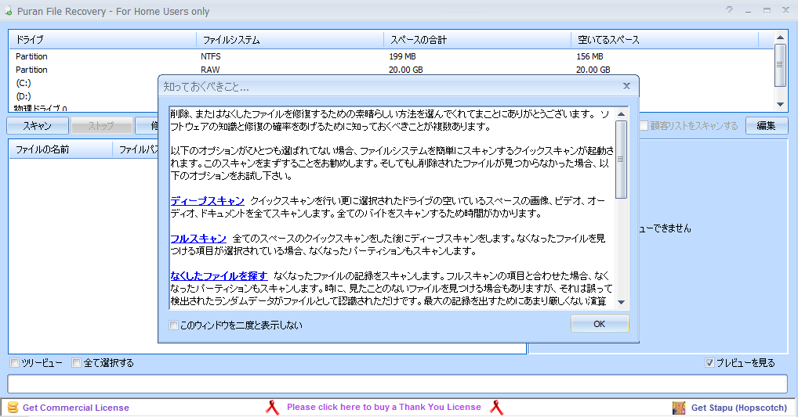798x417 pixels.
Task: Toggle the ツリービュー checkbox
Action: [x=15, y=363]
